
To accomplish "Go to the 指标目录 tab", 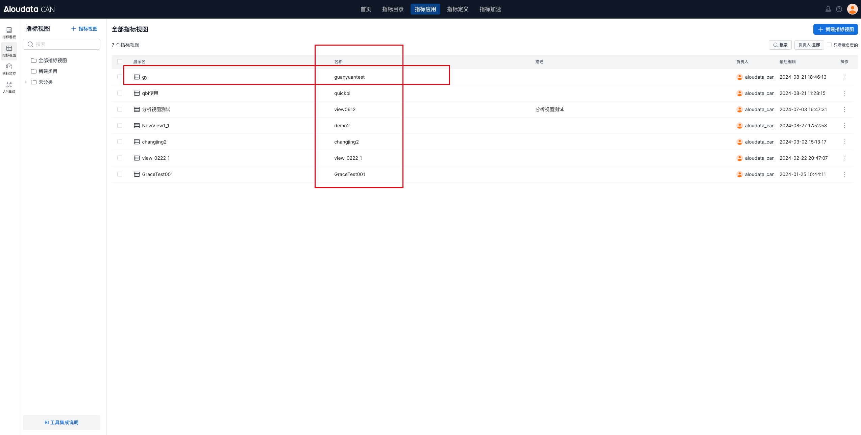I will (393, 9).
